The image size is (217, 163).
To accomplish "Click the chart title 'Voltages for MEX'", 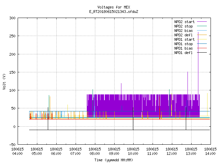I will point(114,7).
